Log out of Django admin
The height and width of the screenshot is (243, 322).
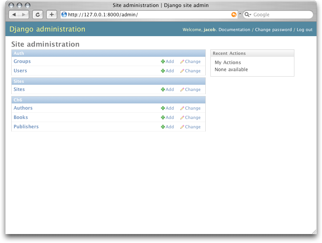pos(304,30)
